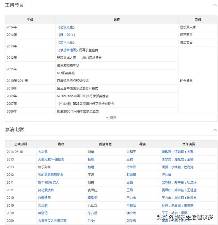Select the 快乐到家 movie title cell
This screenshot has height=225, width=218.
(x=61, y=167)
